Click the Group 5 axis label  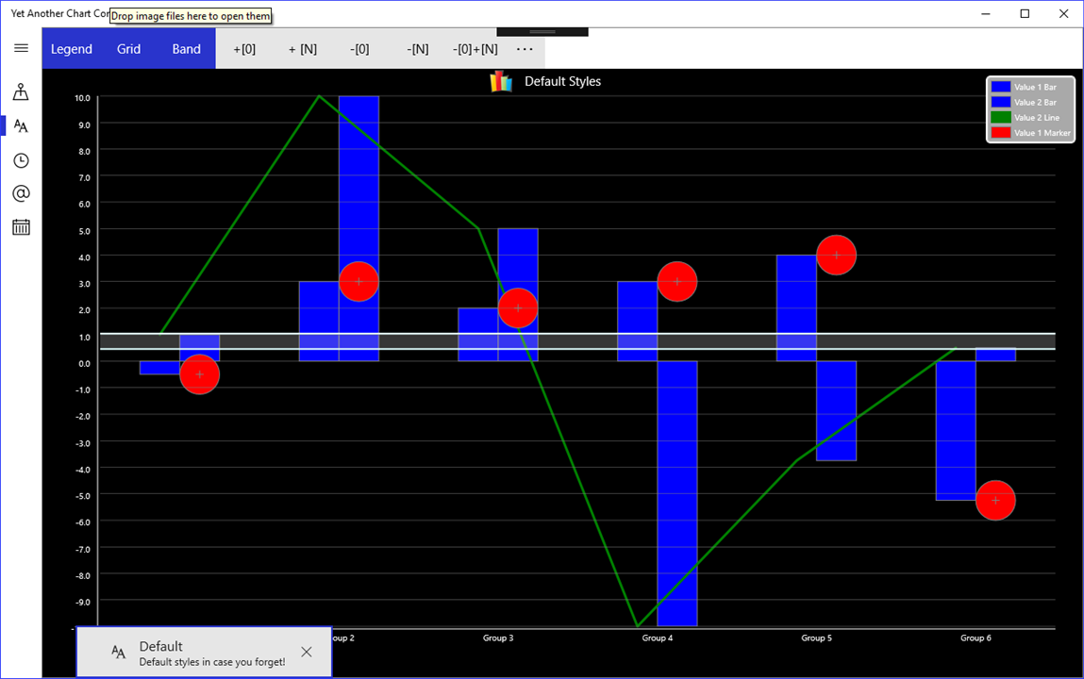point(816,638)
